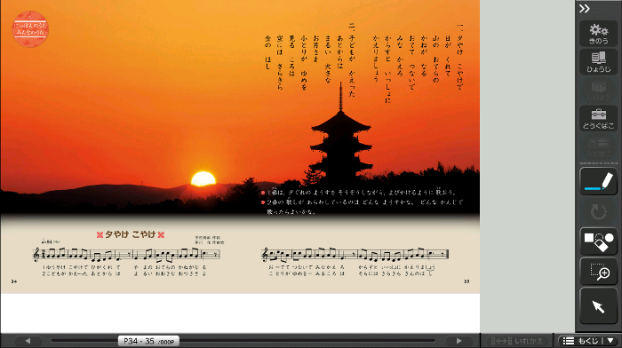Click the first staff of the score
Image resolution: width=622 pixels, height=348 pixels.
pyautogui.click(x=127, y=254)
